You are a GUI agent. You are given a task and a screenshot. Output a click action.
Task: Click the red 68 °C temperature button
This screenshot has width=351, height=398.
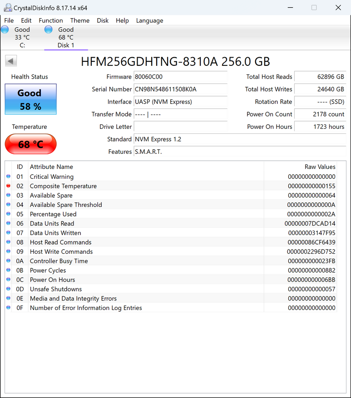coord(30,144)
